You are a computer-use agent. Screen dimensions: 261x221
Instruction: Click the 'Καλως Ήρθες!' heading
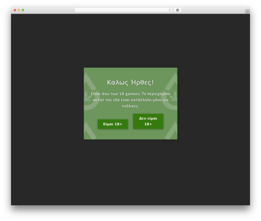130,83
